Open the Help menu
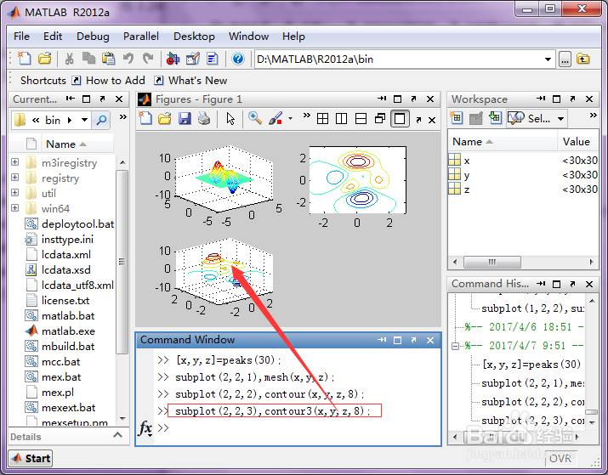608x475 pixels. (293, 37)
